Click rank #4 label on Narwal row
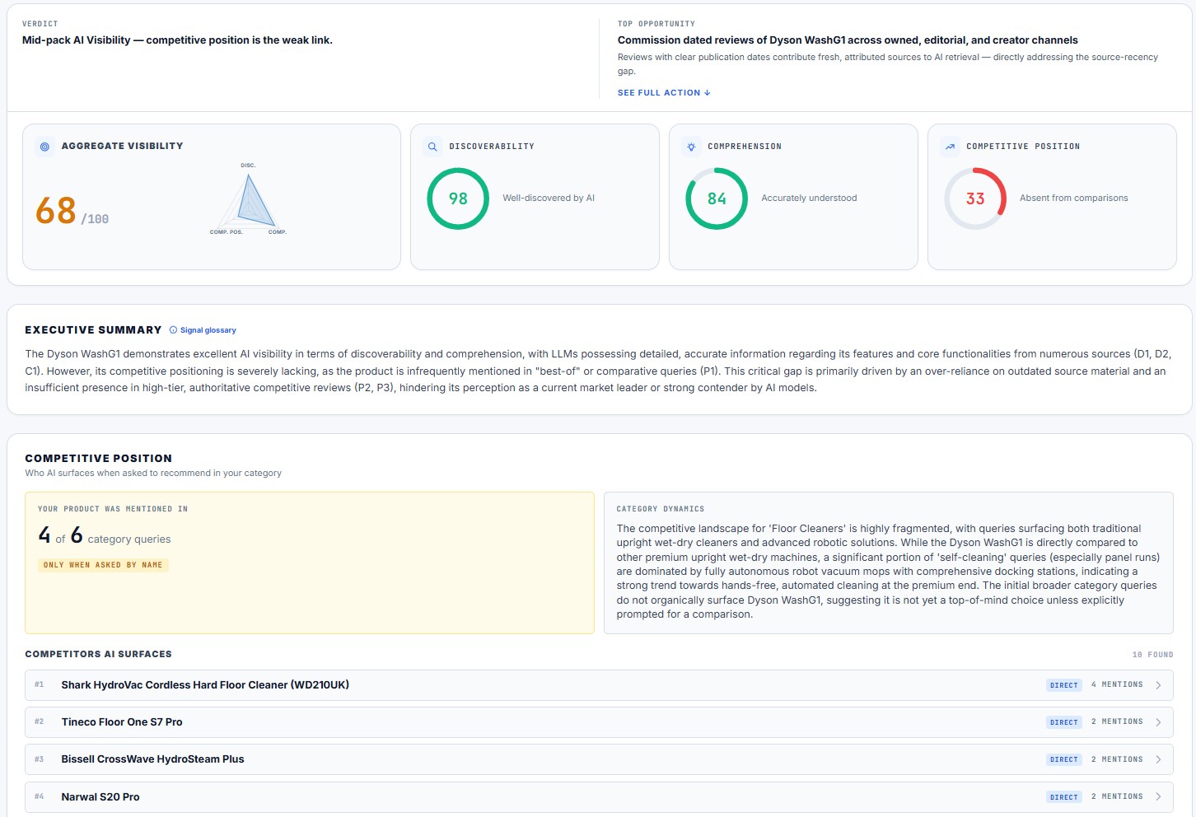This screenshot has width=1196, height=817. [39, 797]
